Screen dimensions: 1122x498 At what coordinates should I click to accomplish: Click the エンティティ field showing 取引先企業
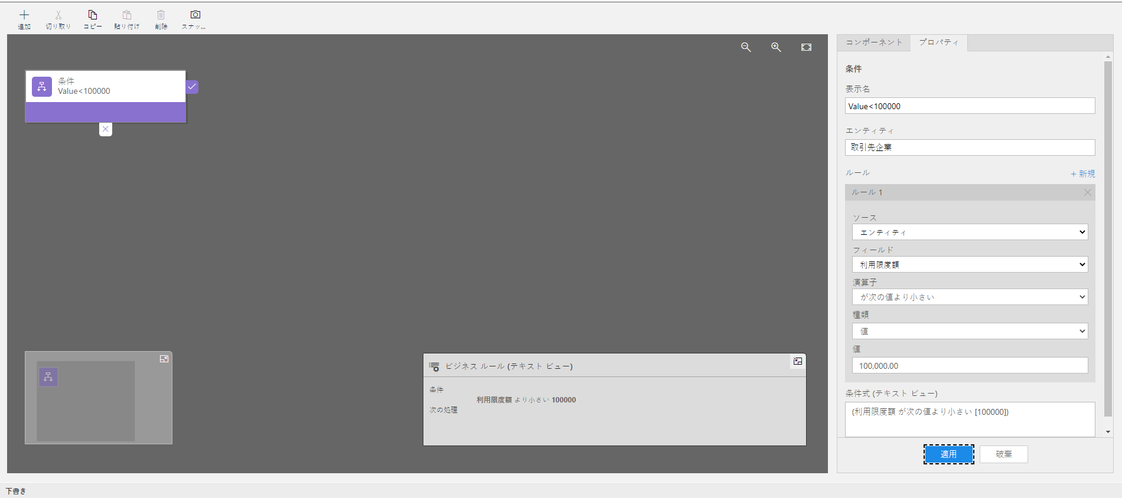tap(970, 148)
